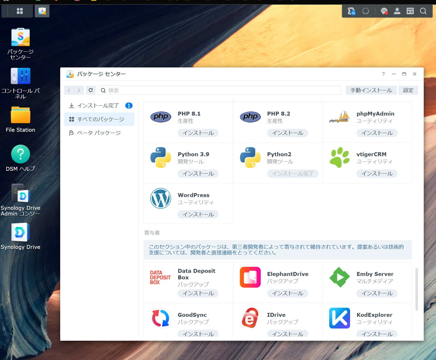436x360 pixels.
Task: Click the ElephantDrive package icon
Action: (x=250, y=277)
